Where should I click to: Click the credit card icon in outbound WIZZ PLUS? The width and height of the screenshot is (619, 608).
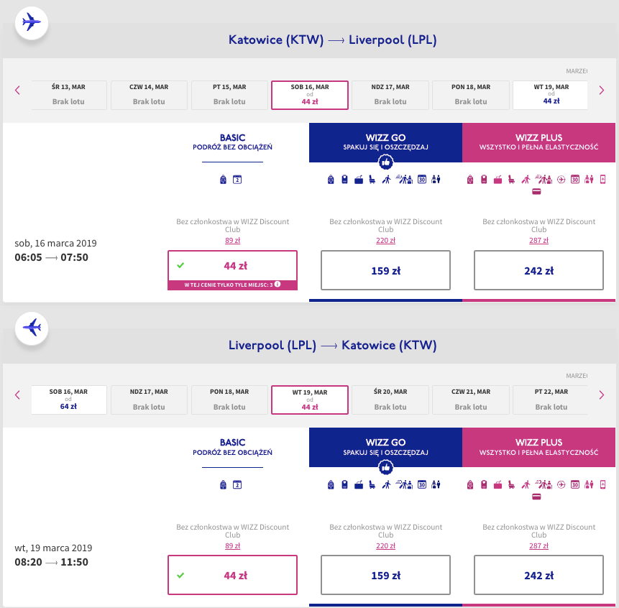coord(536,192)
